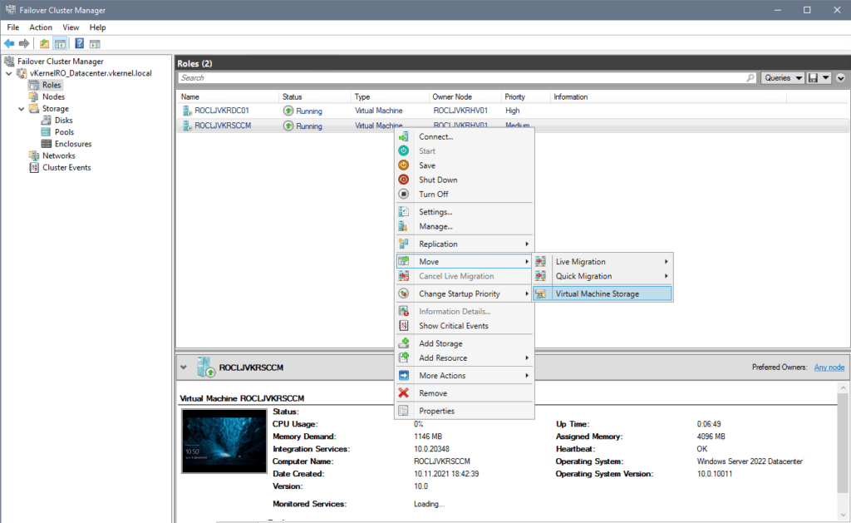Select Shut Down in the context menu

465,180
